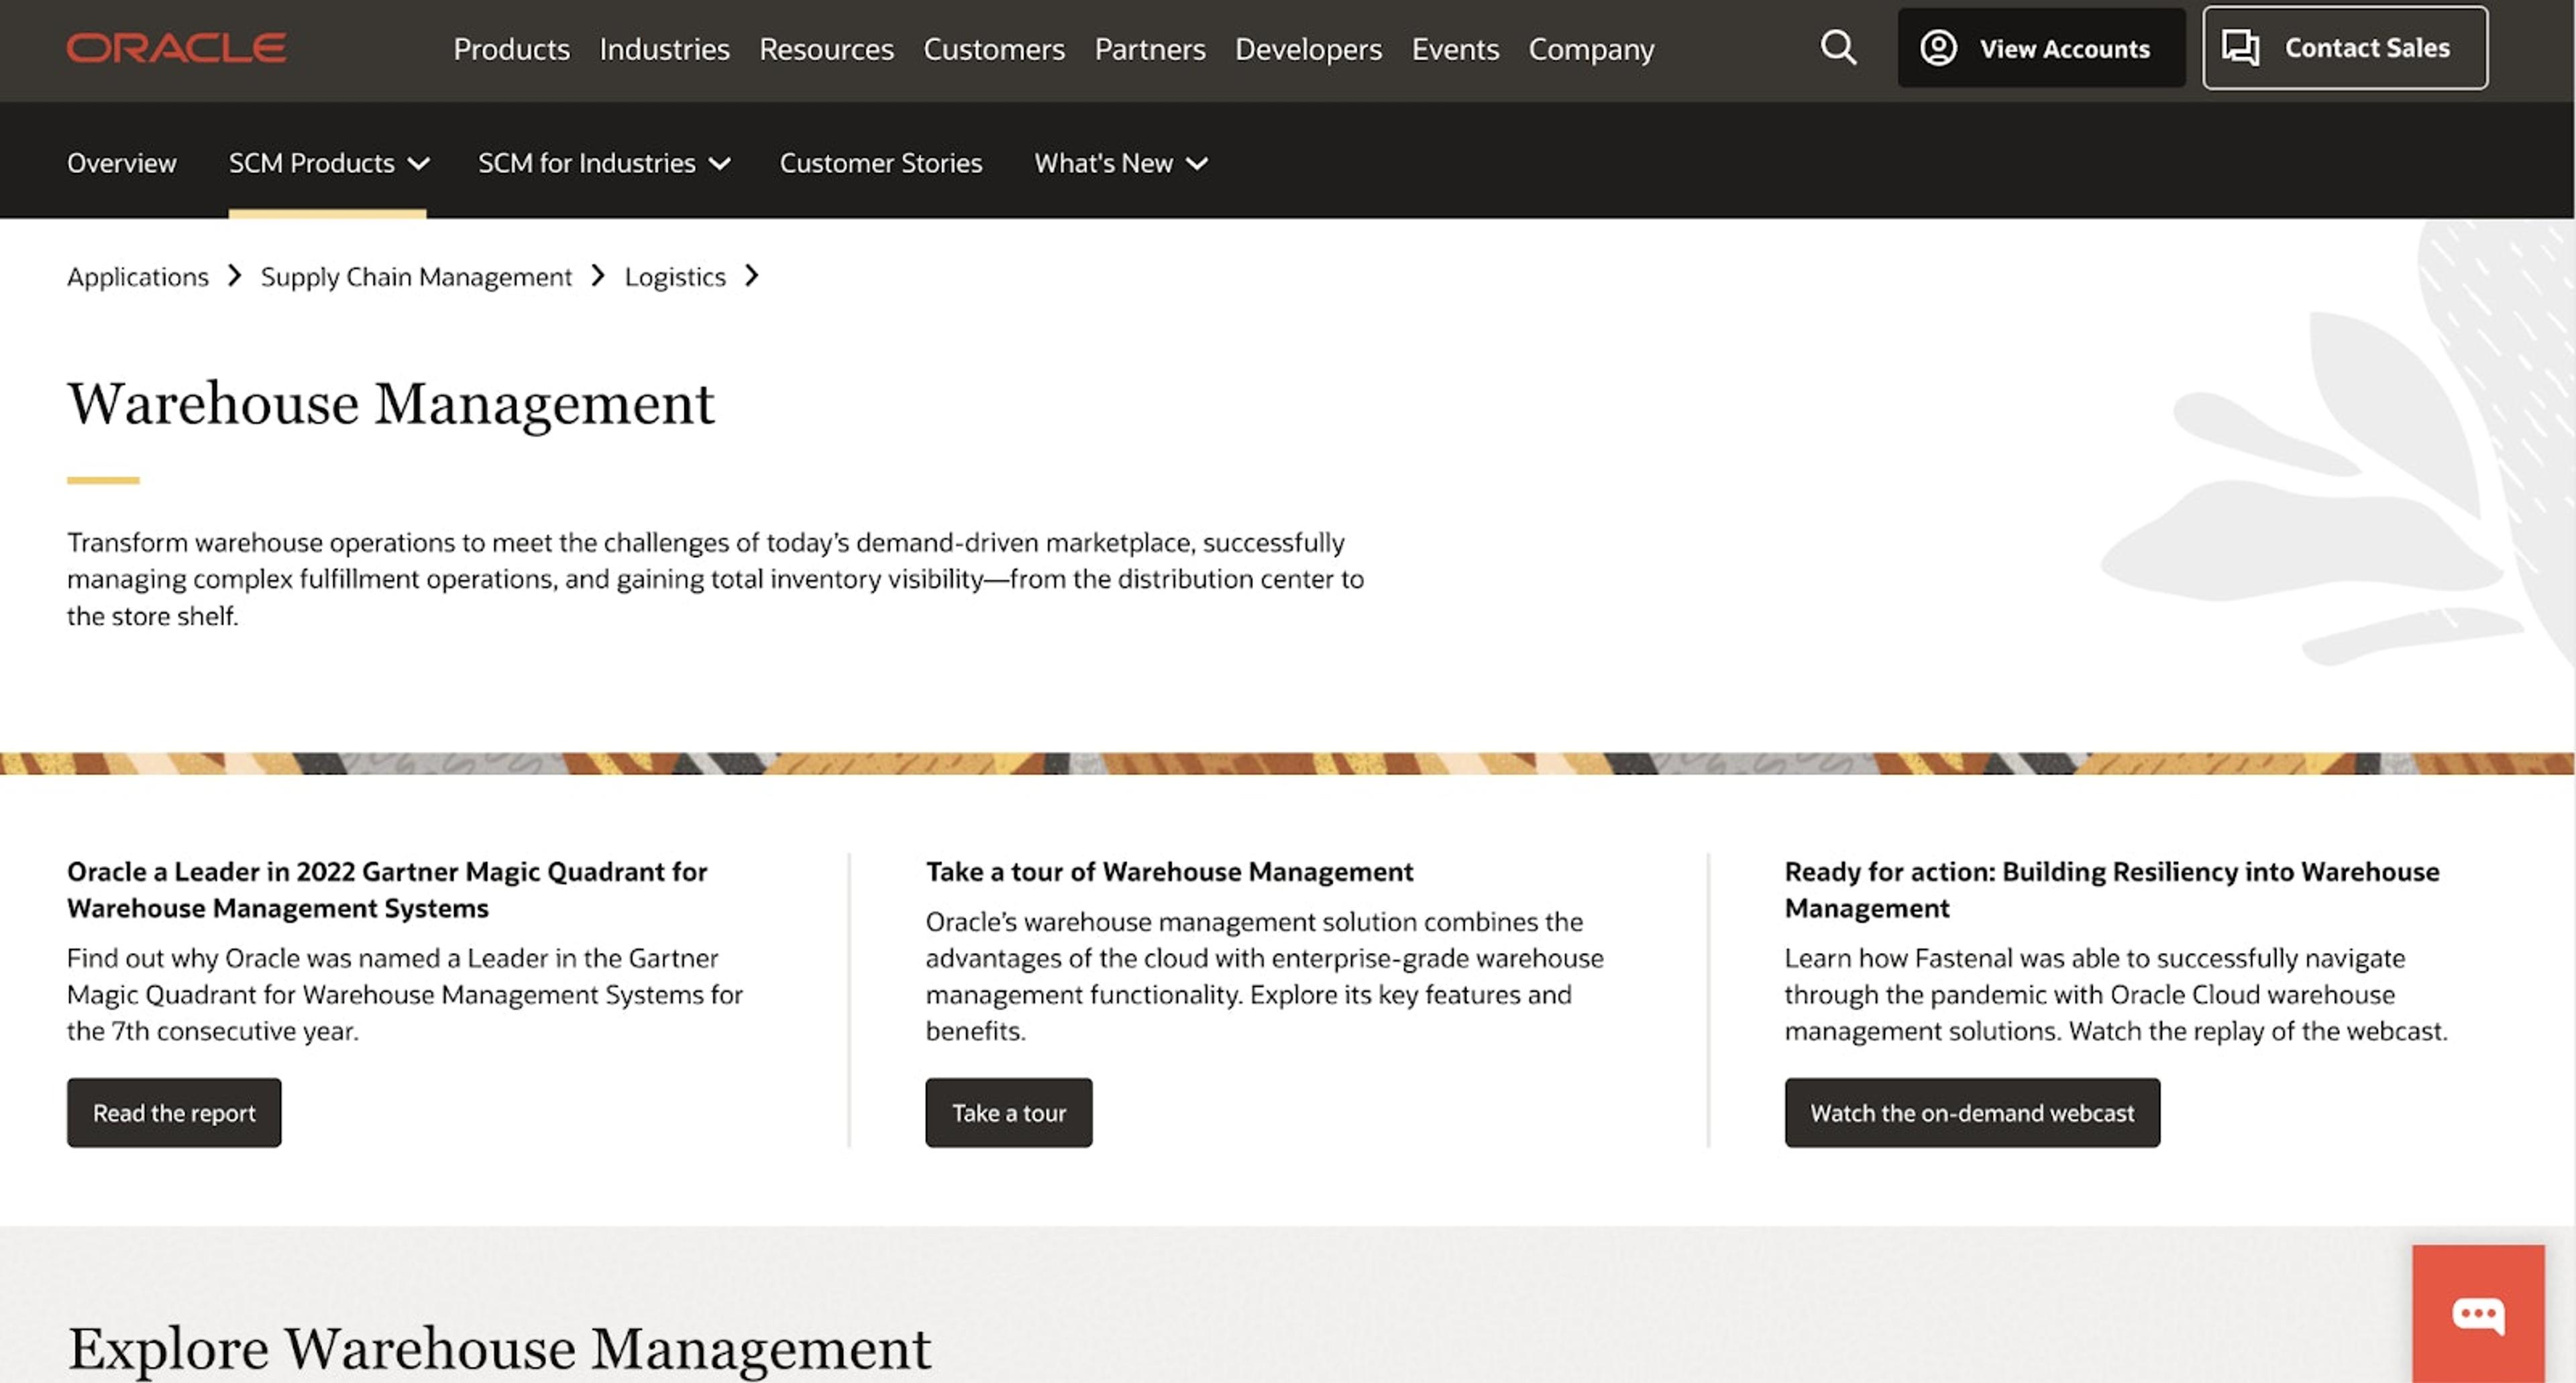
Task: Open the Customer Stories tab
Action: click(881, 163)
